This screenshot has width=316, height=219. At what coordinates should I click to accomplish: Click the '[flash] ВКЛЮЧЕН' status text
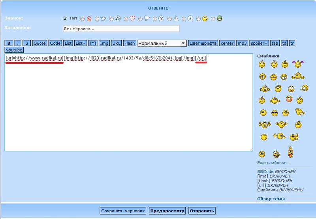click(275, 181)
